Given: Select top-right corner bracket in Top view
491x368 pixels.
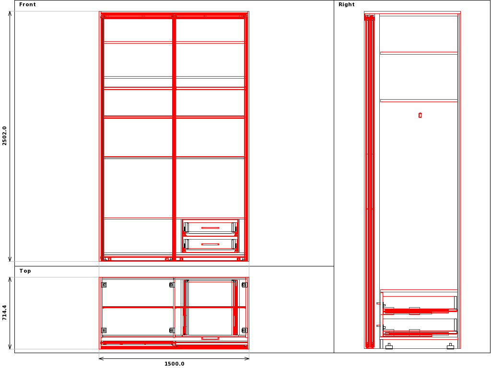Looking at the screenshot, I should tap(244, 285).
